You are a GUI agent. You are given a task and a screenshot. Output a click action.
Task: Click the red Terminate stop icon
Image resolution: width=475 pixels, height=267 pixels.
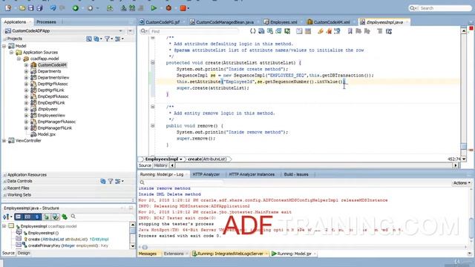coord(183,8)
